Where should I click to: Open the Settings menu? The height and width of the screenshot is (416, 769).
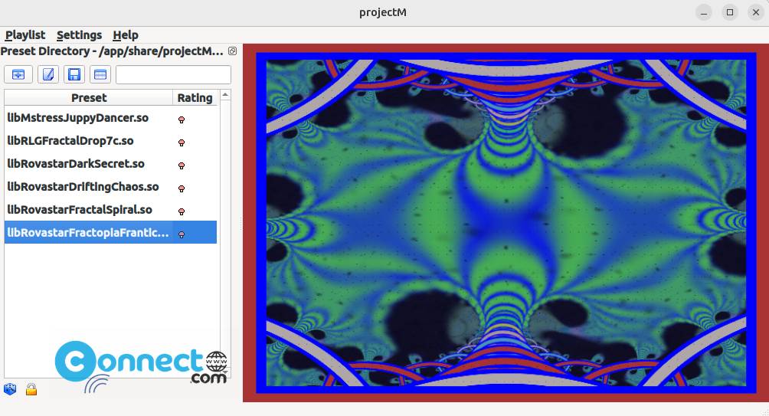[79, 34]
